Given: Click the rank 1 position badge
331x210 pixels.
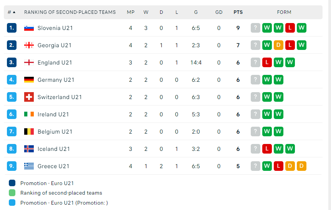Looking at the screenshot, I should 12,28.
